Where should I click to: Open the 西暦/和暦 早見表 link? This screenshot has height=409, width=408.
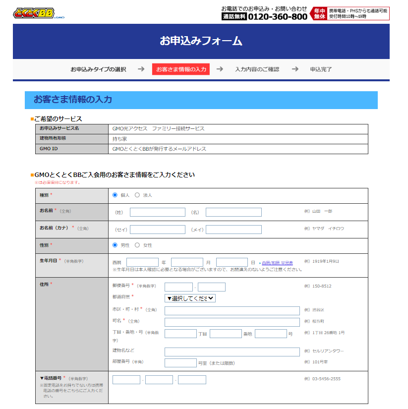277,263
